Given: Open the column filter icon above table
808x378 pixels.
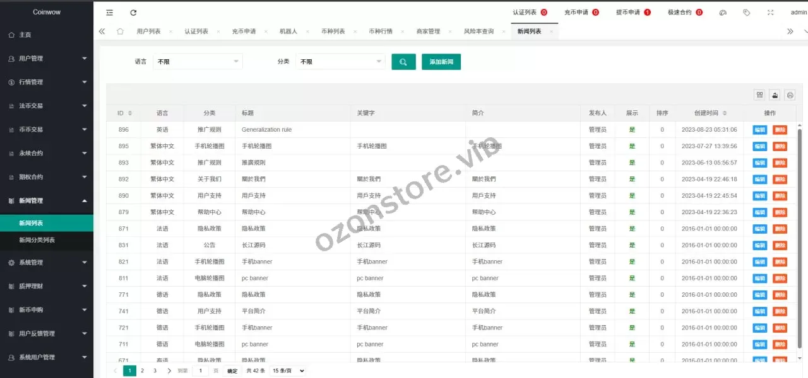Looking at the screenshot, I should 759,95.
